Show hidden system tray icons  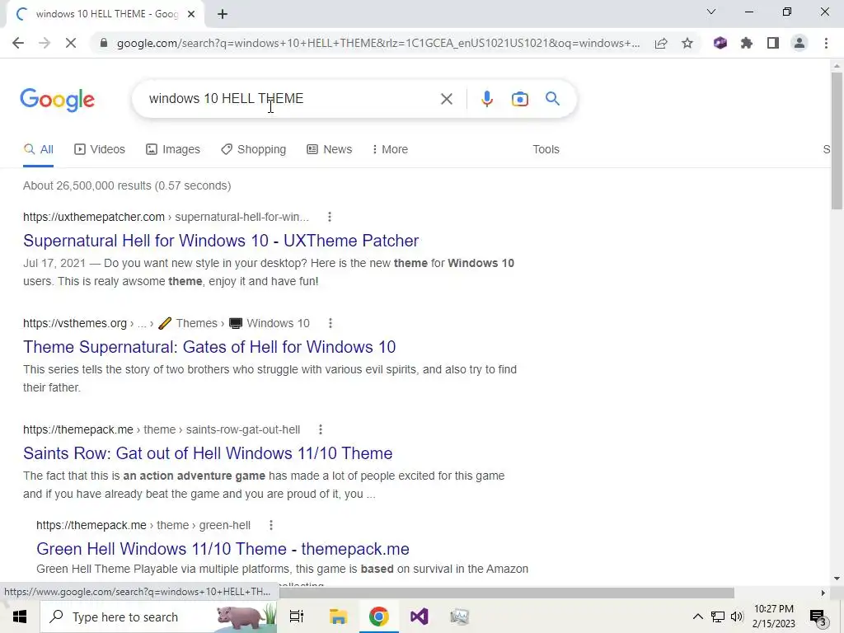[x=697, y=617]
